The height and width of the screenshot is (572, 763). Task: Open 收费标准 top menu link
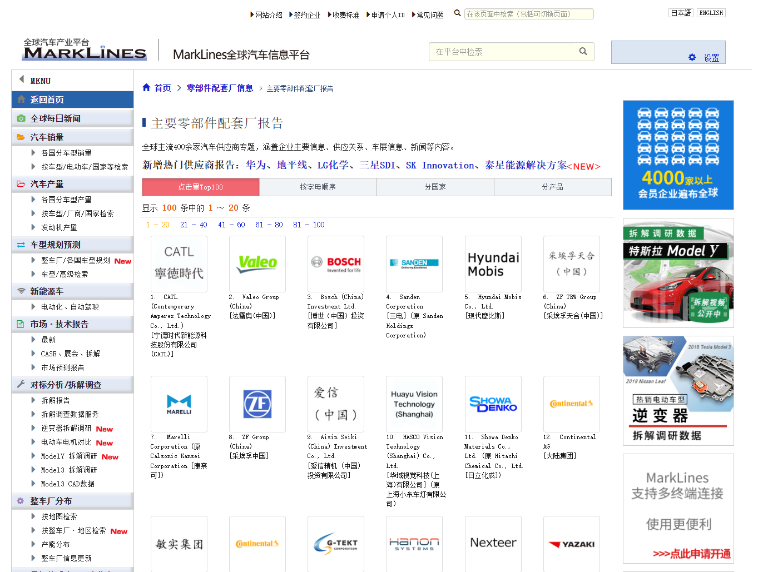click(x=346, y=15)
